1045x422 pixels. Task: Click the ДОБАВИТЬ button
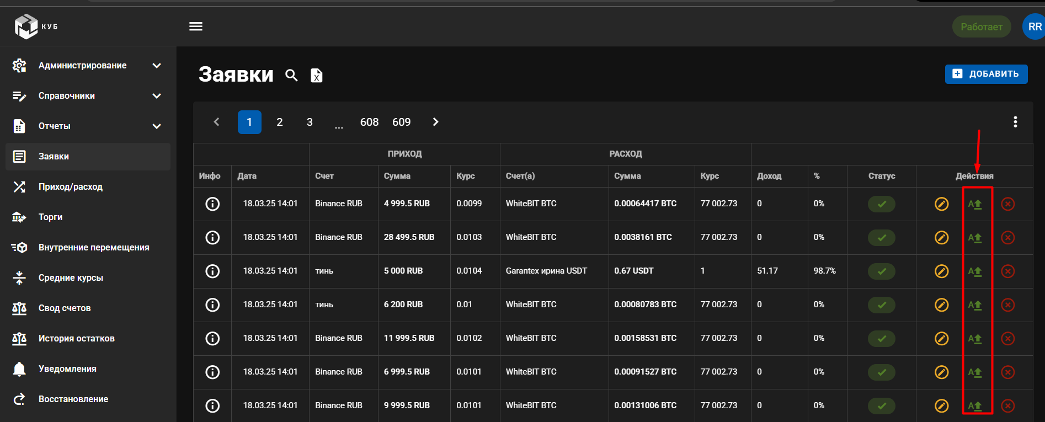(986, 74)
